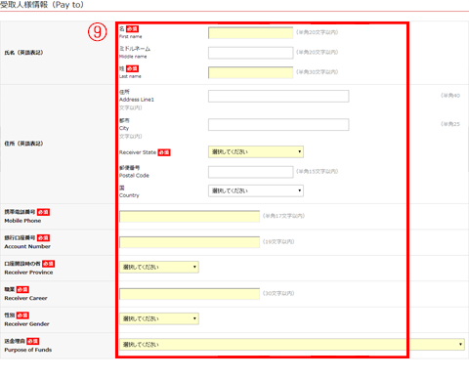This screenshot has height=378, width=469.
Task: Click the Address Line1 input field
Action: point(278,96)
